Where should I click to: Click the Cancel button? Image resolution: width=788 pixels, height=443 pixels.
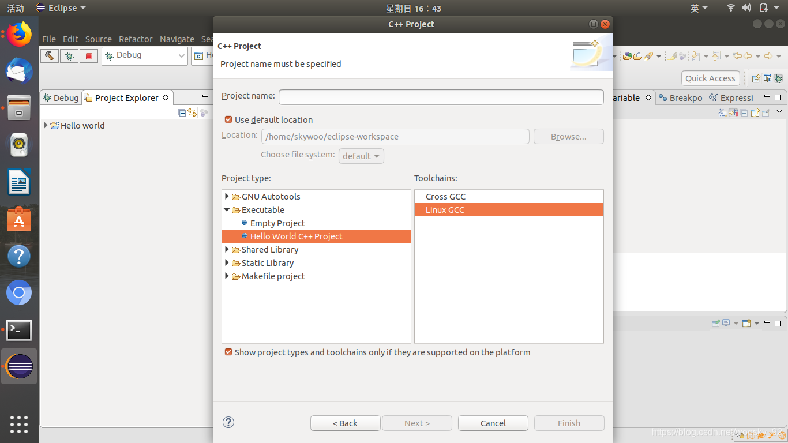click(493, 423)
